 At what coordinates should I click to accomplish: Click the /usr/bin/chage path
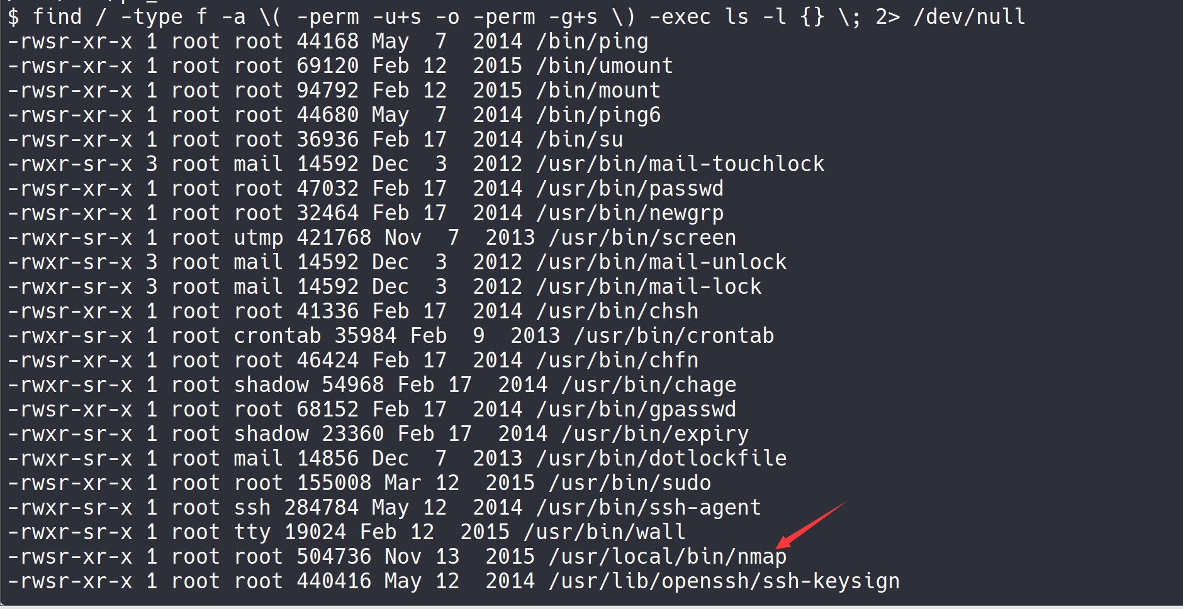(648, 385)
